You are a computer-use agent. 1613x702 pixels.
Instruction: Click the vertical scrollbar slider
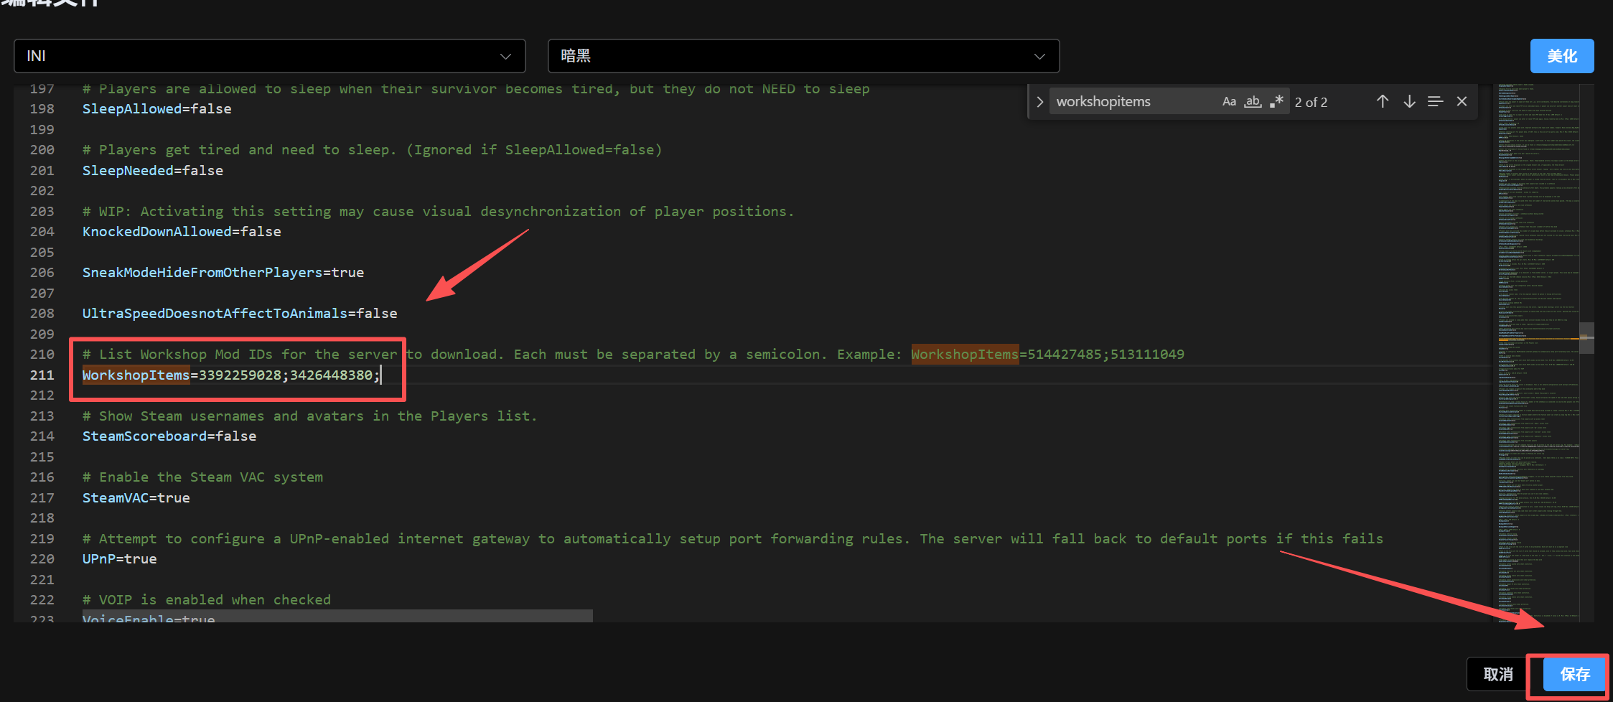[1586, 337]
